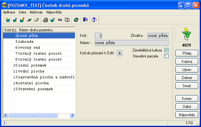Uncheck the Zemědělská kultura checkbox
Viewport: 201px width, 127px height.
[166, 50]
